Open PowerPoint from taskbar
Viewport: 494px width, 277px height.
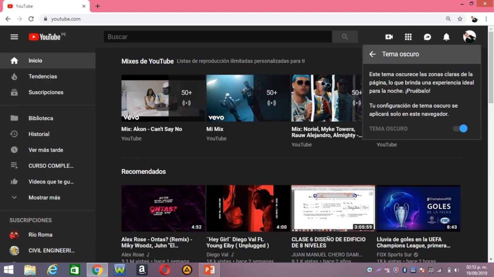tap(210, 270)
